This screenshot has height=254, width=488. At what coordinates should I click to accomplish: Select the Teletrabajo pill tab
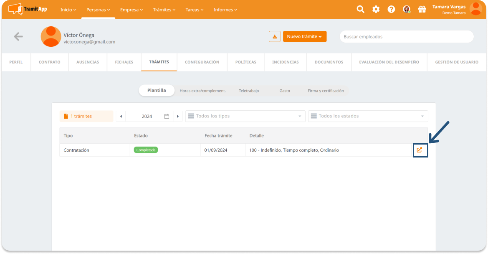(249, 91)
